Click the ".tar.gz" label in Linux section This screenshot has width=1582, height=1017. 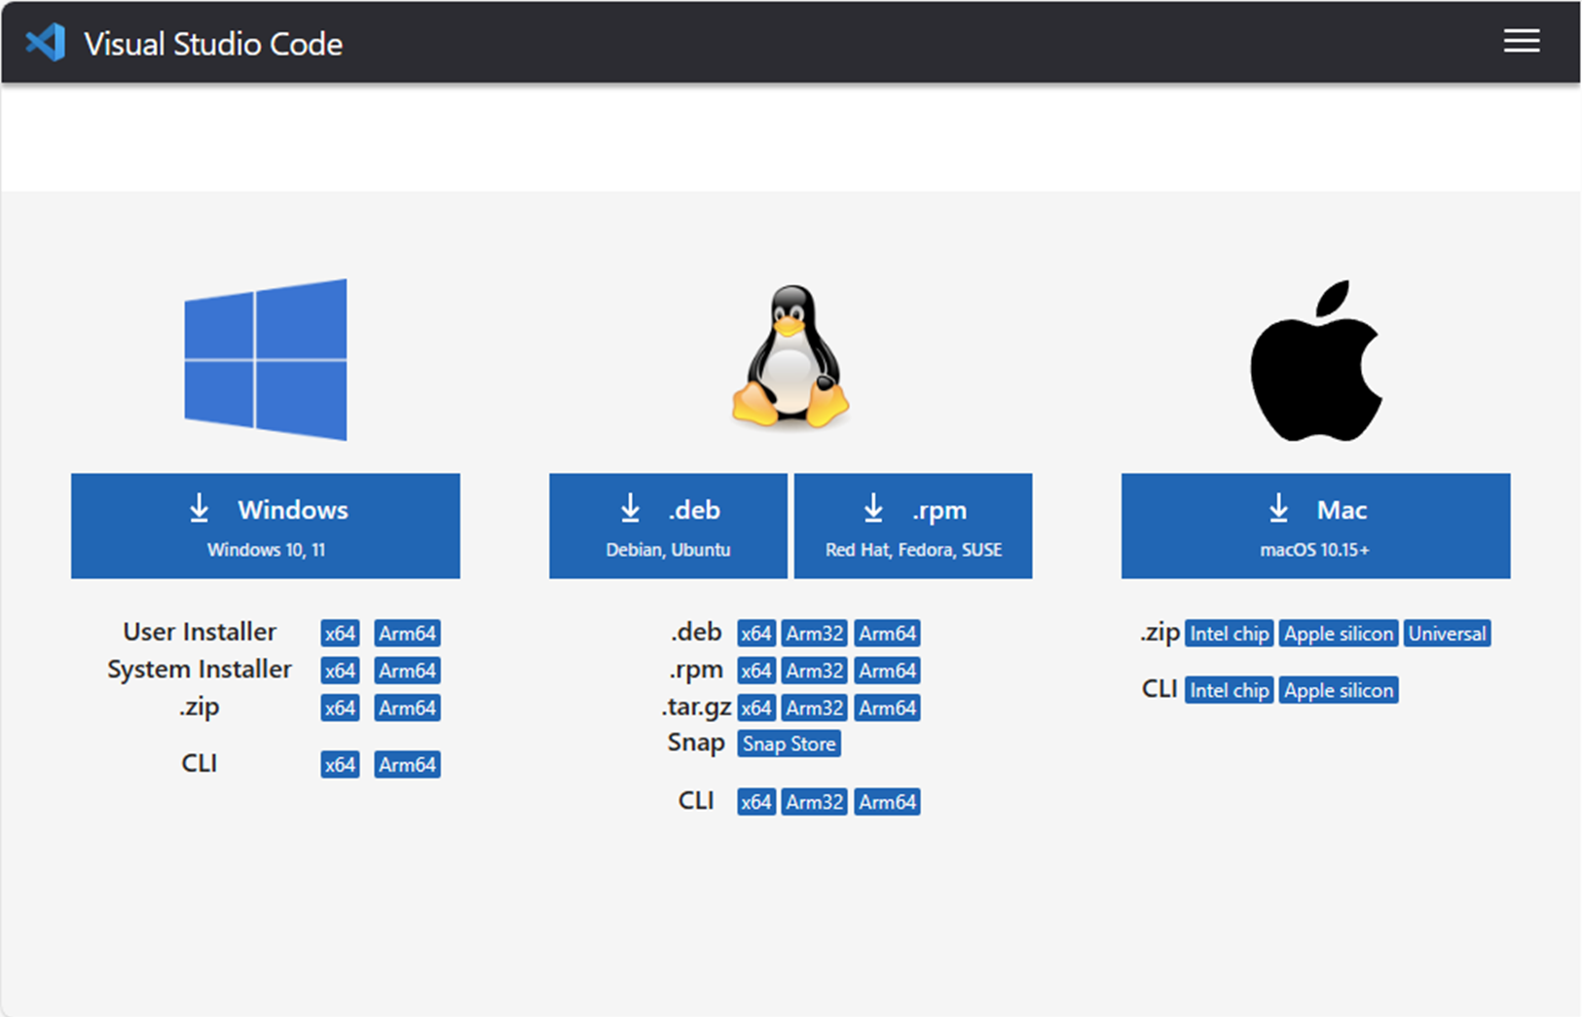[x=696, y=707]
